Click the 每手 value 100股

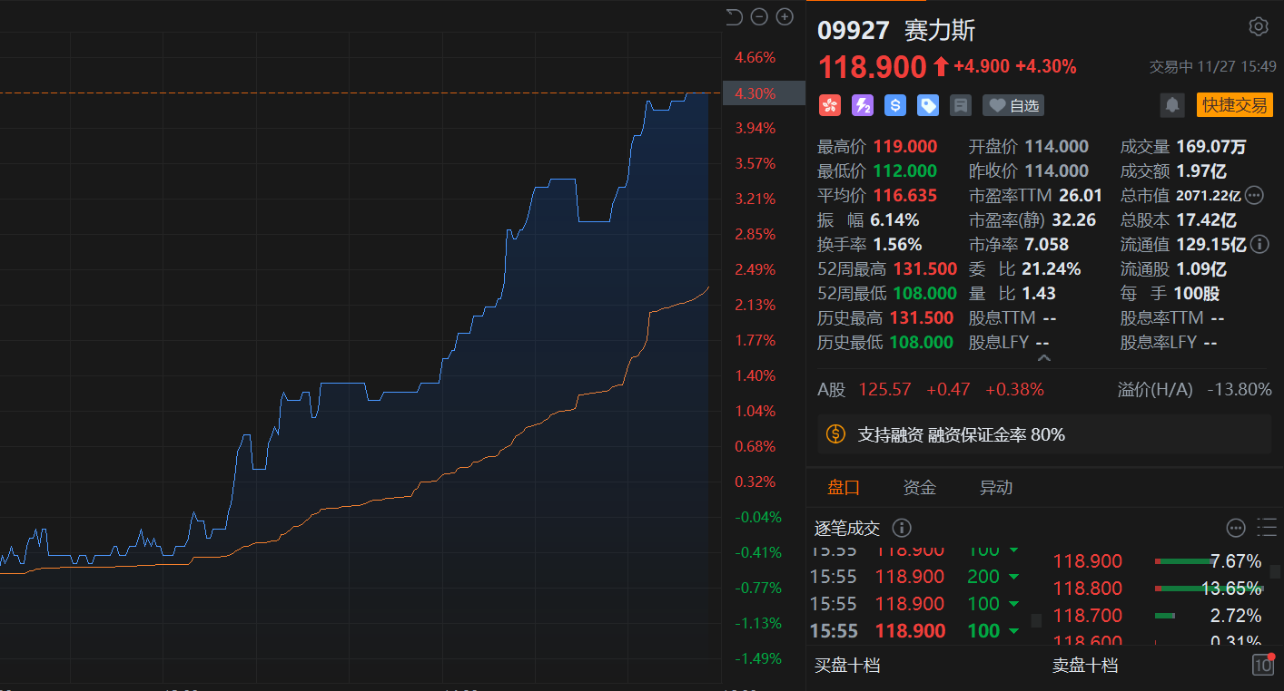[1195, 293]
